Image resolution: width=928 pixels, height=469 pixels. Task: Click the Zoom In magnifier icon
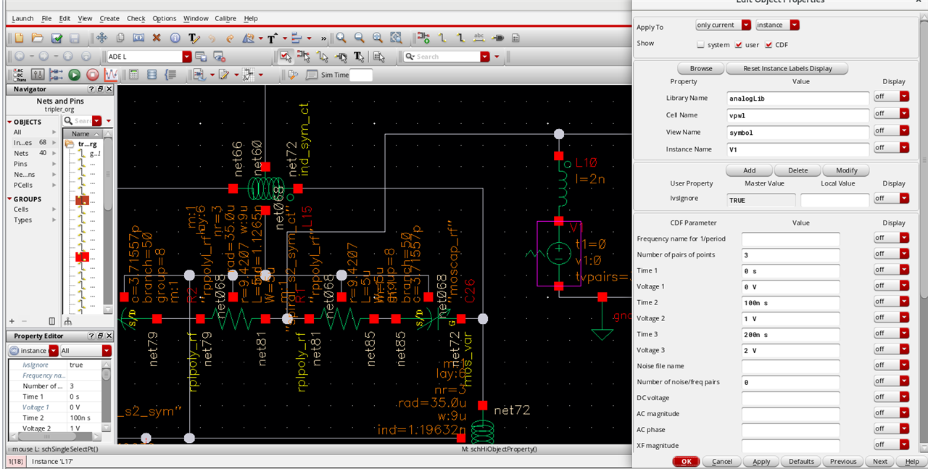[x=340, y=38]
